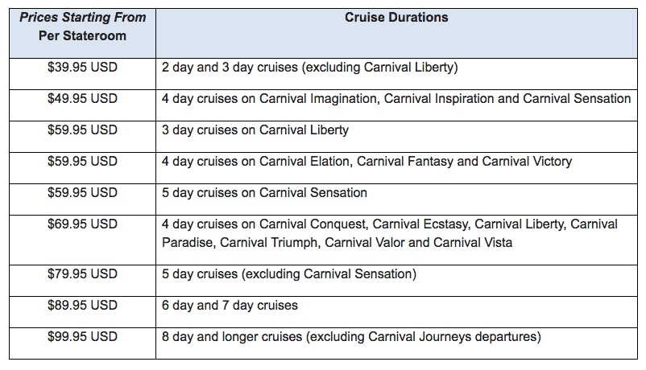Select '3 day cruises on Carnival Liberty' text
646x370 pixels.
255,130
